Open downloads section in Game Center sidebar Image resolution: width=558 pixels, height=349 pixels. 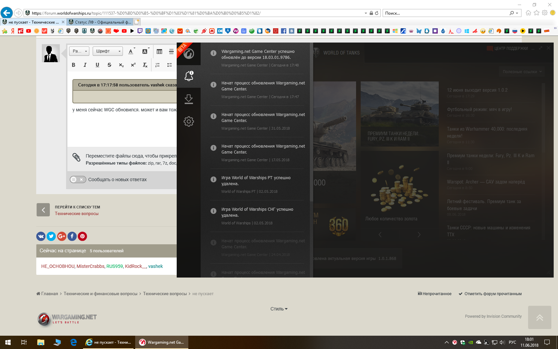click(x=189, y=99)
